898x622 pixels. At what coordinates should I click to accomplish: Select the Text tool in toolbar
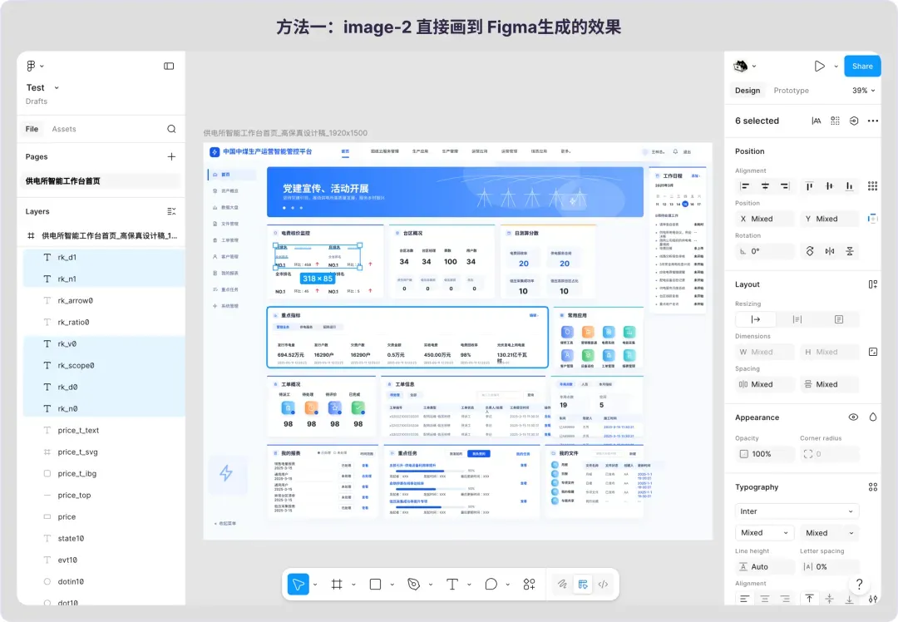(x=451, y=585)
